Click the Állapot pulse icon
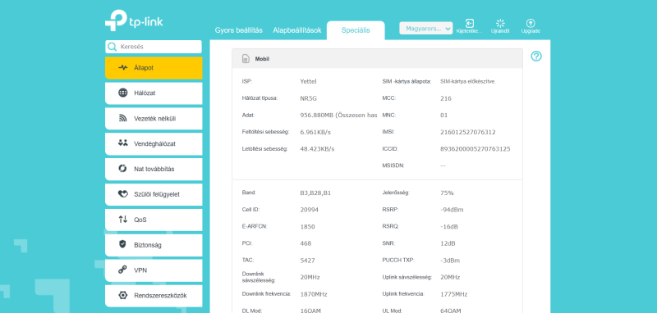Viewport: 657px width, 313px height. click(x=122, y=68)
